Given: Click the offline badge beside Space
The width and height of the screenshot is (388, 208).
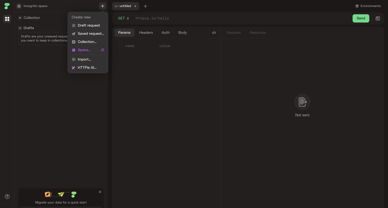Looking at the screenshot, I should [x=103, y=50].
